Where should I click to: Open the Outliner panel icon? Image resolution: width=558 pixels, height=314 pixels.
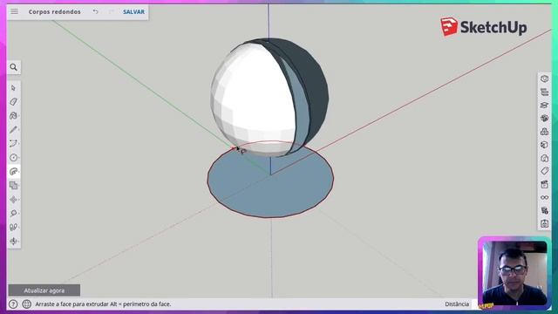(544, 92)
